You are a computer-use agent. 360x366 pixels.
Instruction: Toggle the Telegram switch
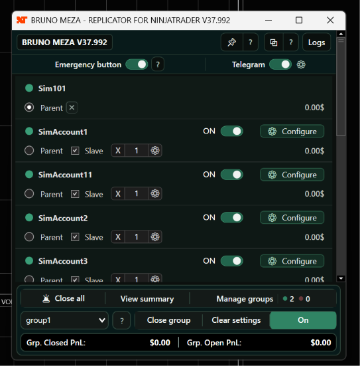280,64
